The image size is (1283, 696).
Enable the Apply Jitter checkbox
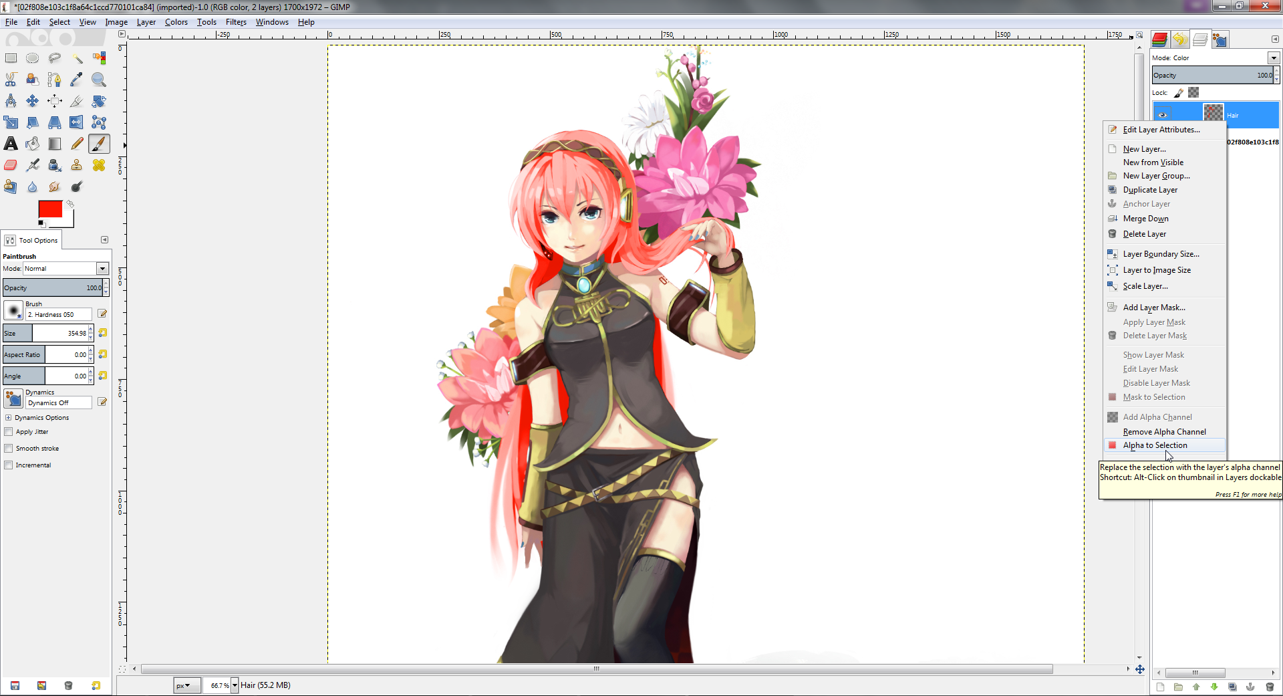pyautogui.click(x=9, y=432)
